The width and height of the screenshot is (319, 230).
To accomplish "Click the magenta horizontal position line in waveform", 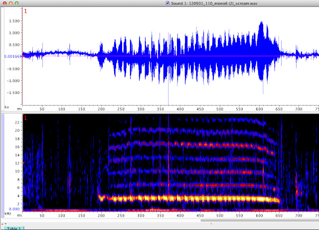I will [170, 56].
